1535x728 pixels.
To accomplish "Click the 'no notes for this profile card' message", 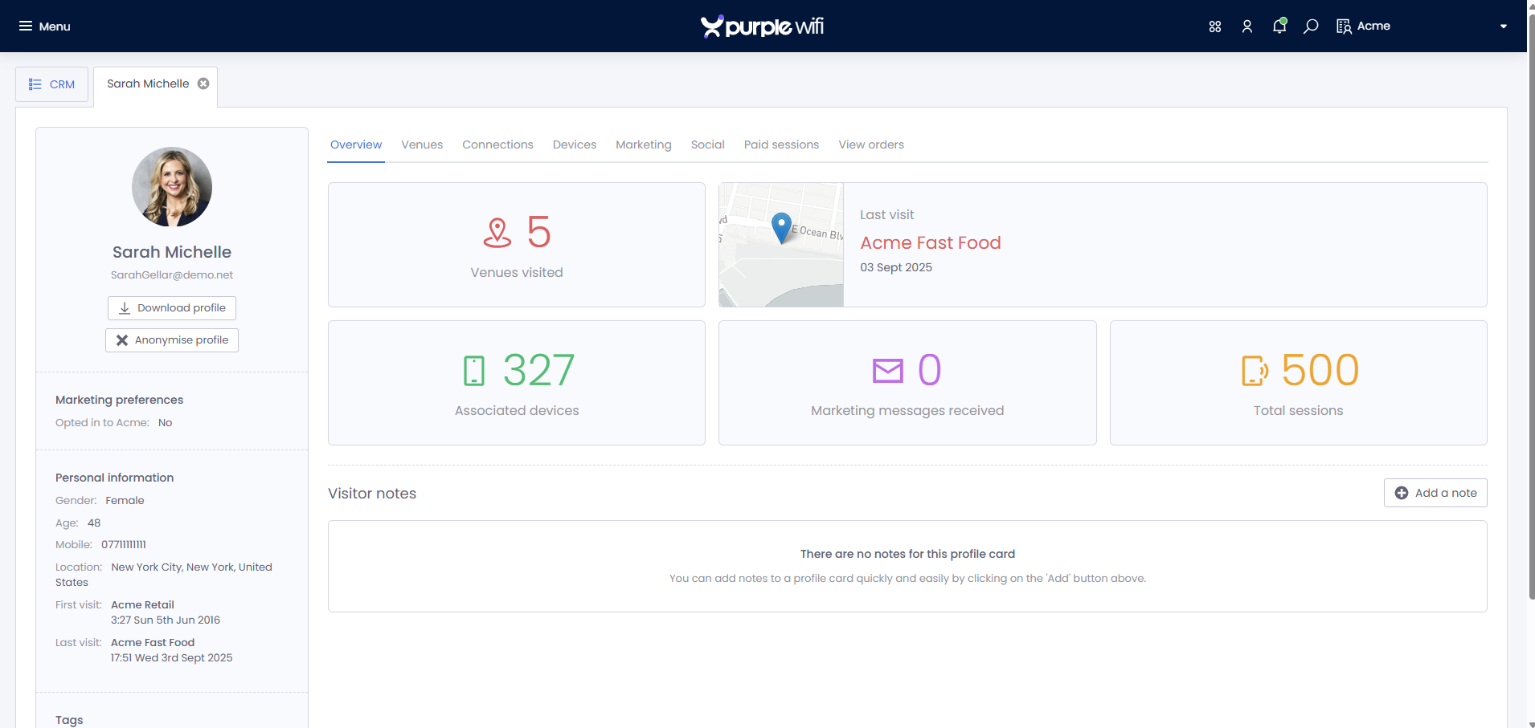I will click(907, 554).
